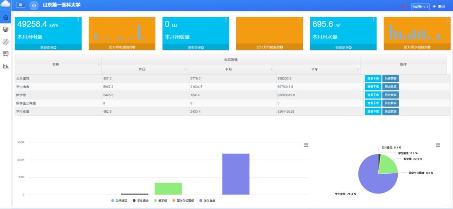Toggle 教学楼 series in bar chart legend
Viewport: 453px width, 209px height.
(160, 201)
